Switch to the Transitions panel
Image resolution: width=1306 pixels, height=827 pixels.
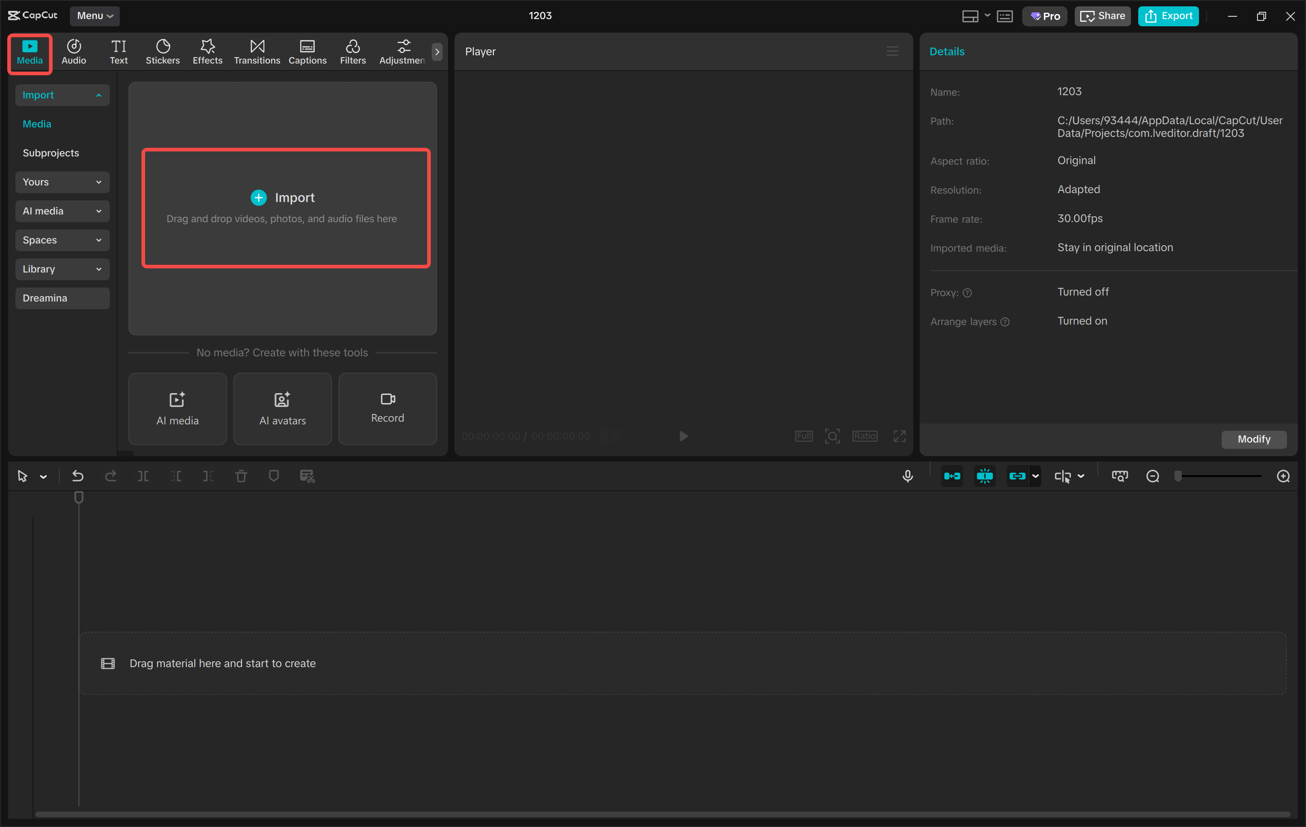tap(257, 52)
